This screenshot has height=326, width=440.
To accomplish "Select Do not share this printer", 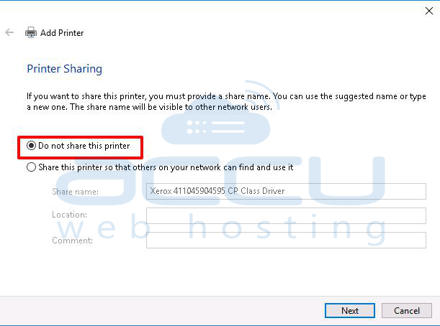I will 78,146.
